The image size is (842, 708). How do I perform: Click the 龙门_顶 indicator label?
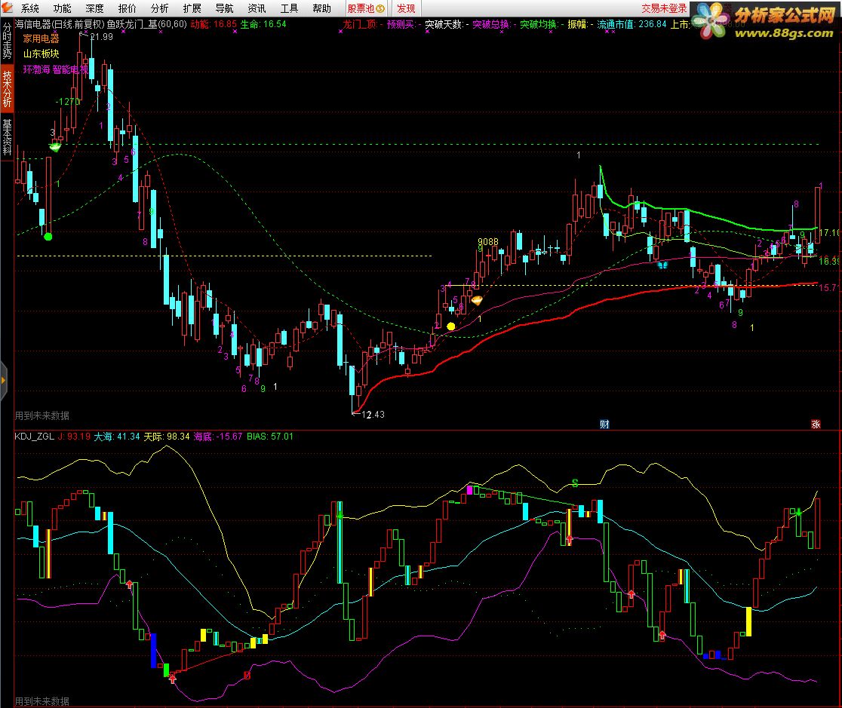tap(363, 24)
